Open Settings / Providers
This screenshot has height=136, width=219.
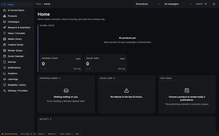pos(17,91)
